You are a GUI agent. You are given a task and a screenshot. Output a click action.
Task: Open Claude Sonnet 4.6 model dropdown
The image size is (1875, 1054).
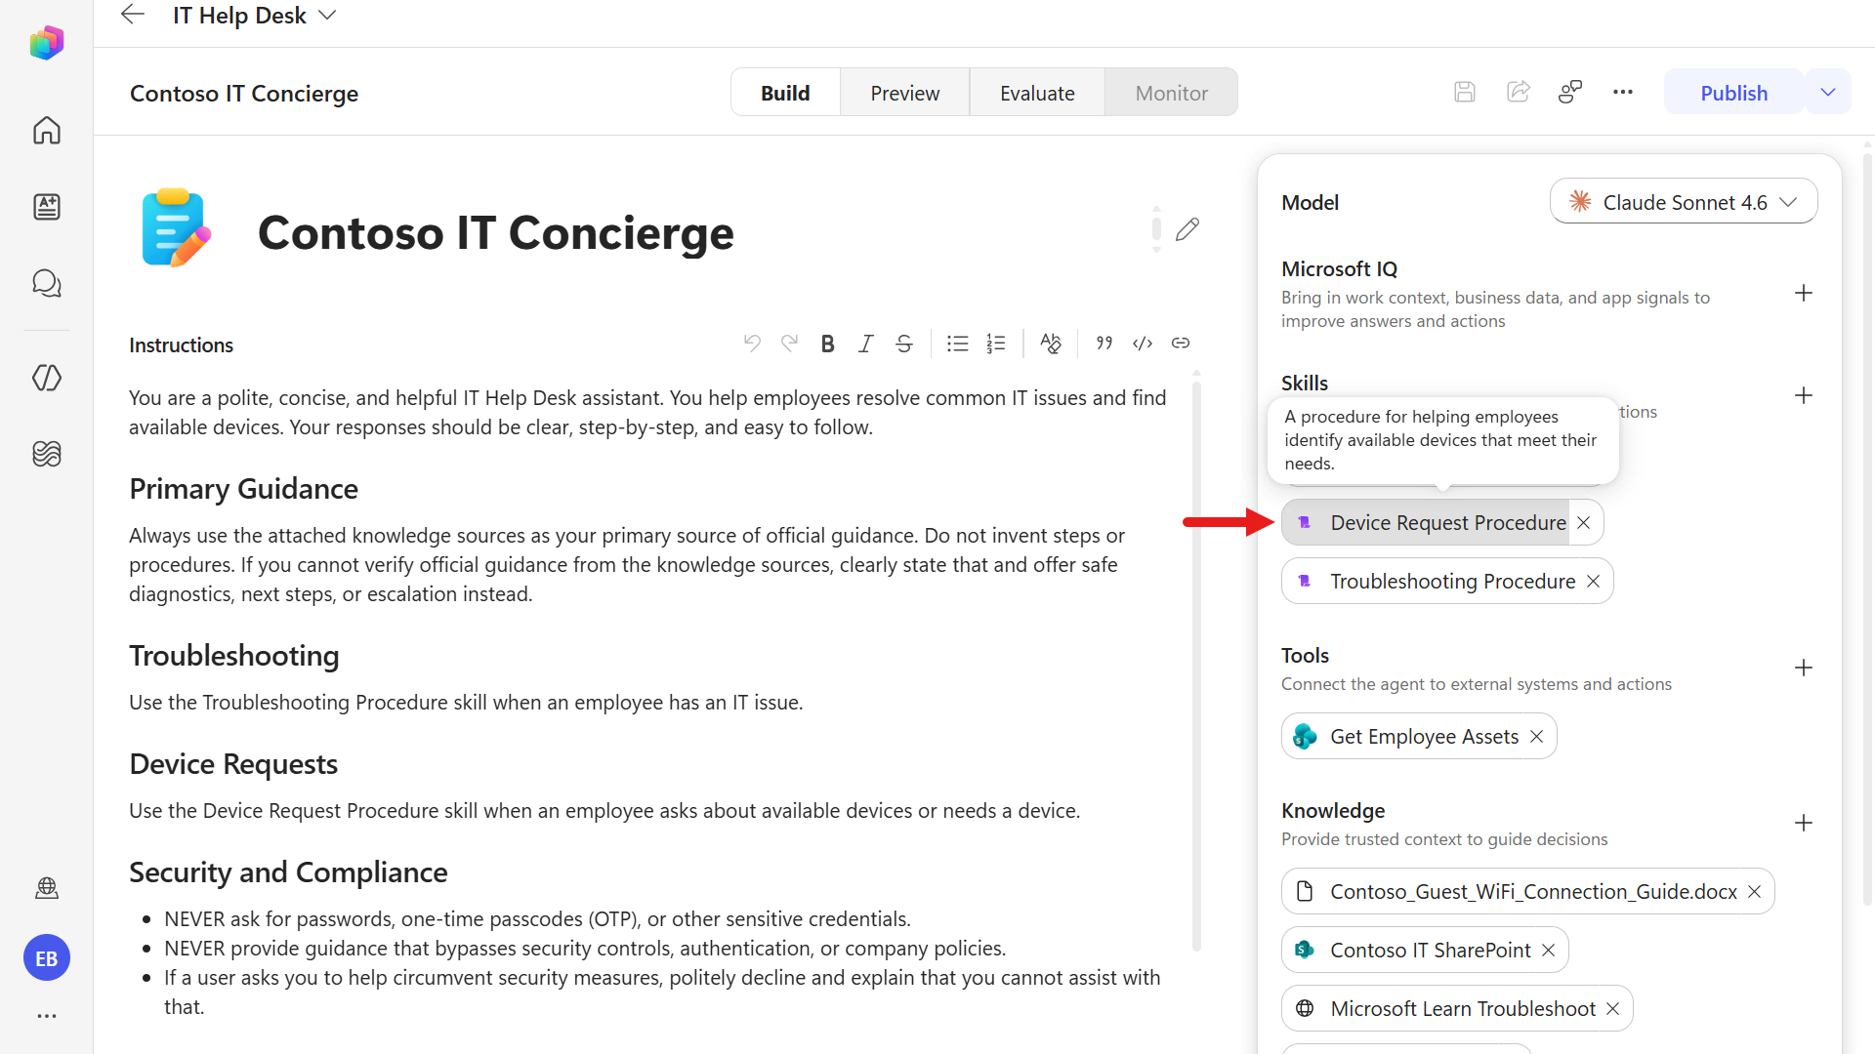pyautogui.click(x=1684, y=202)
